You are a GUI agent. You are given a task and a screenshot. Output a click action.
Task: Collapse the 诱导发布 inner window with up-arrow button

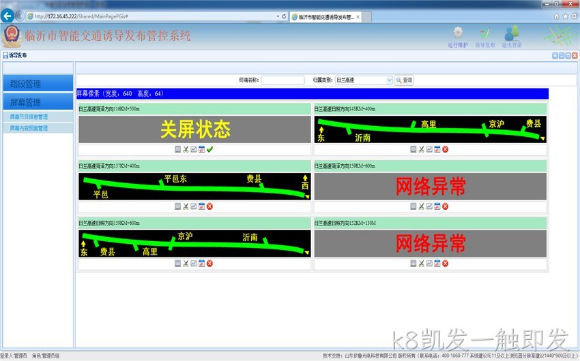tap(555, 55)
